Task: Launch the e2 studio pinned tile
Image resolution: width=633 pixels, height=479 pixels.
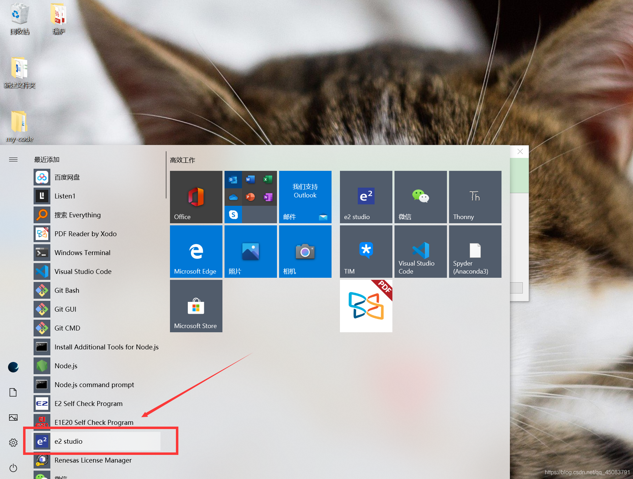Action: click(x=366, y=197)
